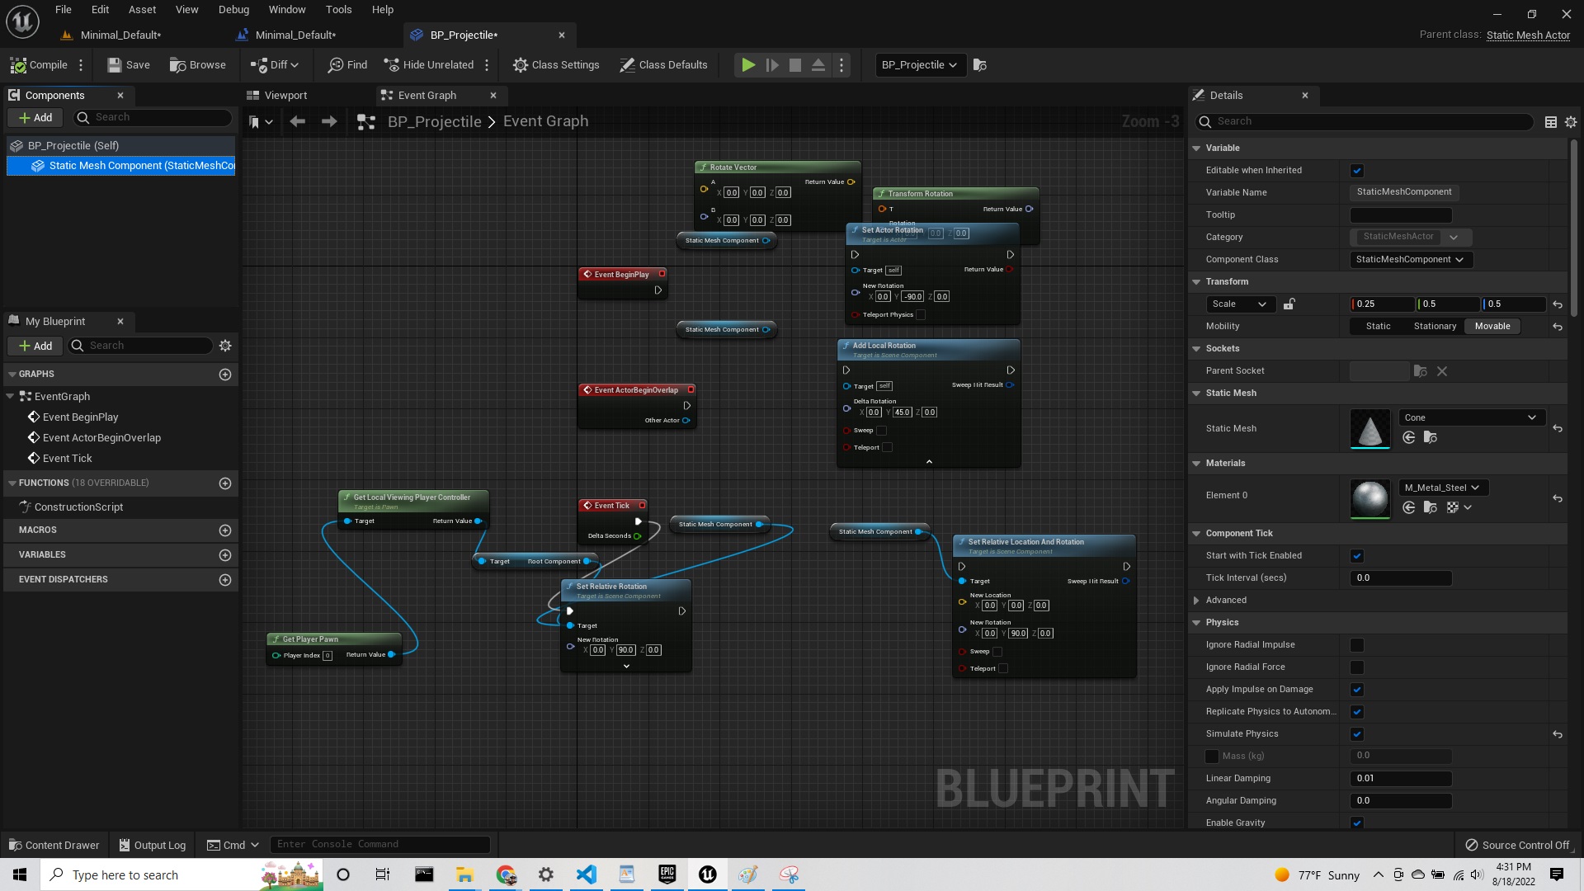The width and height of the screenshot is (1584, 891).
Task: Enable Simulate Physics
Action: [x=1357, y=733]
